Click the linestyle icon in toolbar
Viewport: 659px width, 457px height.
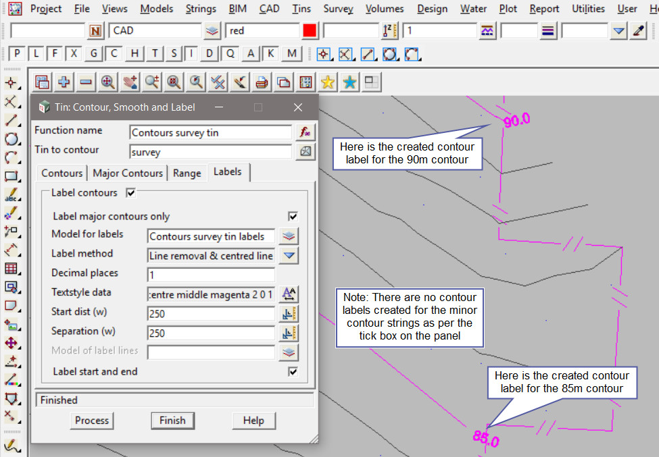coord(487,30)
